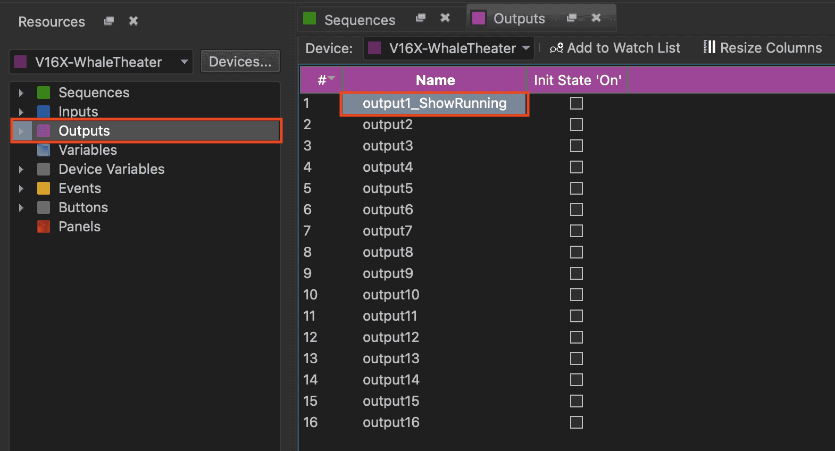This screenshot has height=451, width=835.
Task: Click the red Panels icon in Resources tree
Action: coord(44,227)
